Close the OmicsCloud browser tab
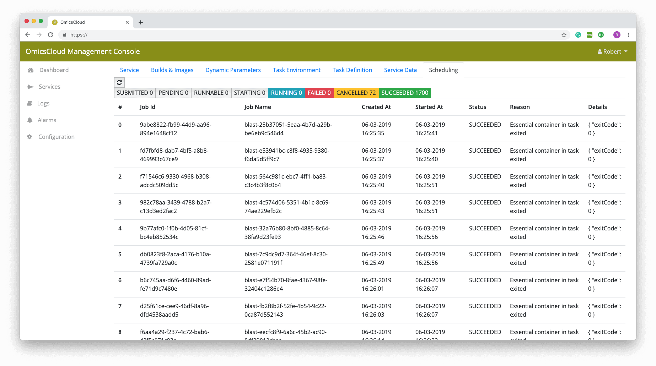656x366 pixels. click(127, 22)
